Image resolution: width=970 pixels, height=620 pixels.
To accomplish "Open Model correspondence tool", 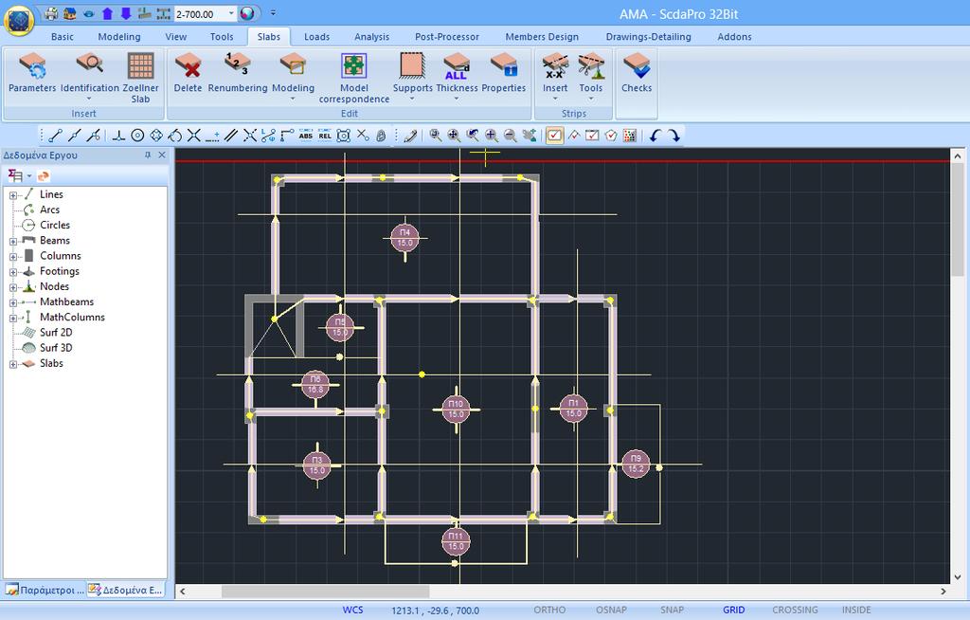I will (x=354, y=78).
